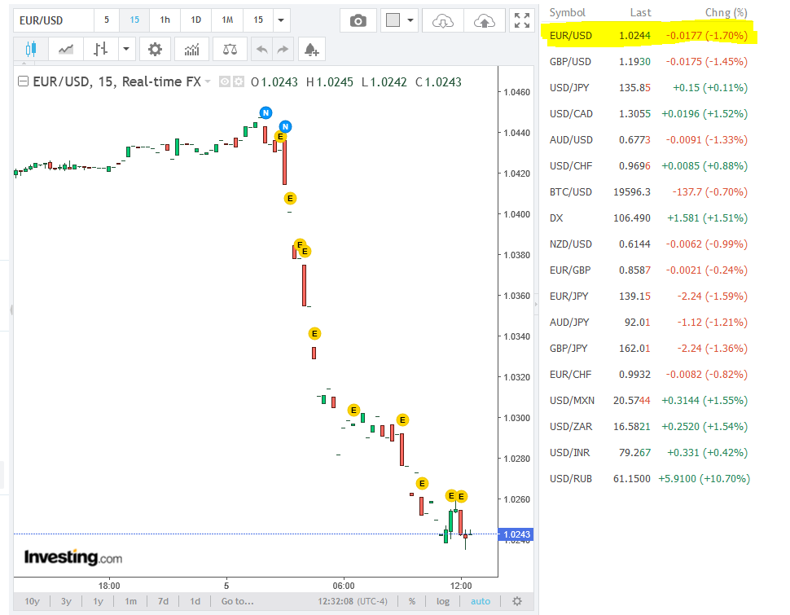790x615 pixels.
Task: Select EUR/CHF in the symbol list
Action: coord(648,374)
